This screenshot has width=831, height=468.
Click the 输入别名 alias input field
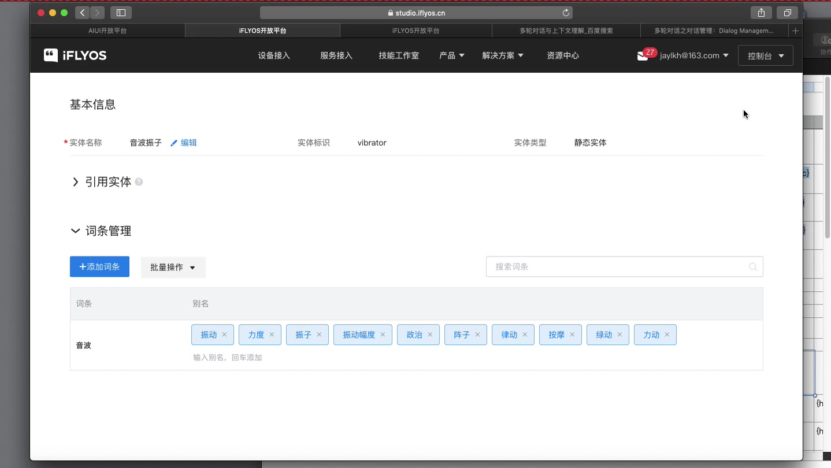pyautogui.click(x=228, y=358)
